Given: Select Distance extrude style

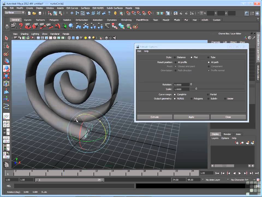Looking at the screenshot, I should point(180,57).
